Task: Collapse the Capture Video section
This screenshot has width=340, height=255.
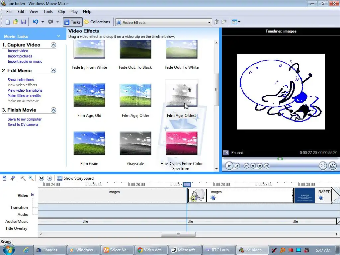Action: pos(53,45)
